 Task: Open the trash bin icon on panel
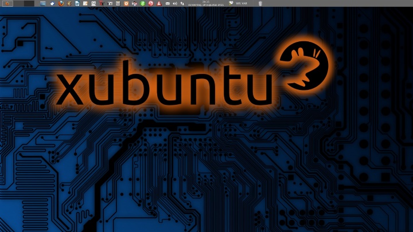(260, 3)
